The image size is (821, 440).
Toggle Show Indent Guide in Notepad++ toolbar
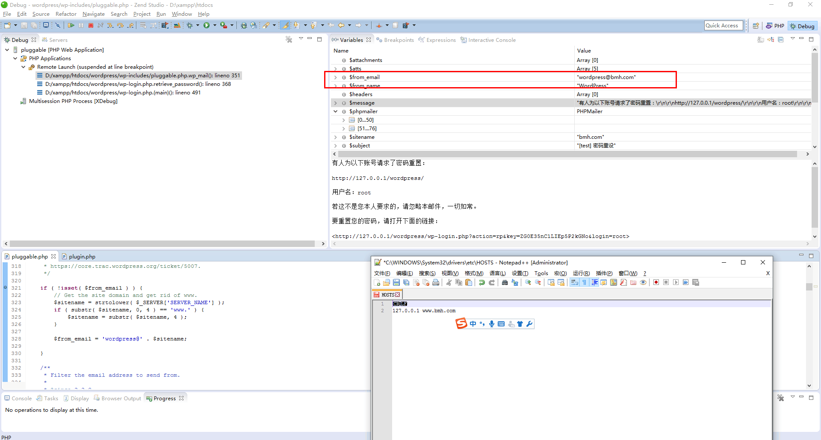594,282
